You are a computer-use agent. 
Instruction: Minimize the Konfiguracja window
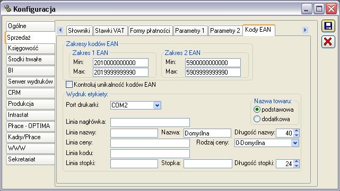point(306,9)
